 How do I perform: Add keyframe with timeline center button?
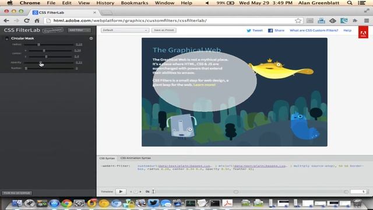(x=136, y=192)
